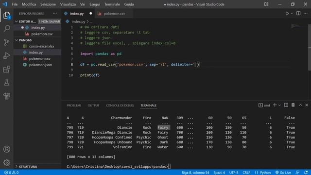This screenshot has height=175, width=311.
Task: Open run options dropdown beside play button
Action: pyautogui.click(x=292, y=14)
